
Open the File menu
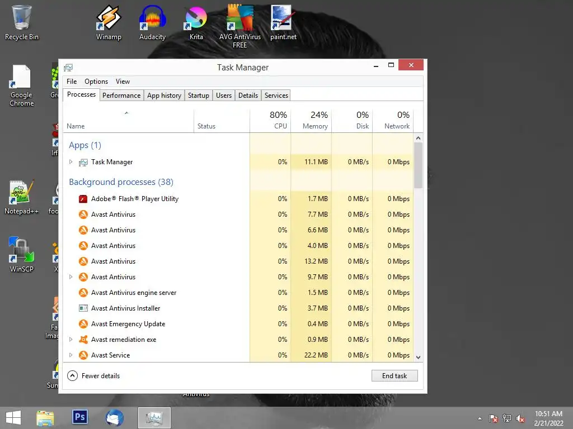[72, 82]
